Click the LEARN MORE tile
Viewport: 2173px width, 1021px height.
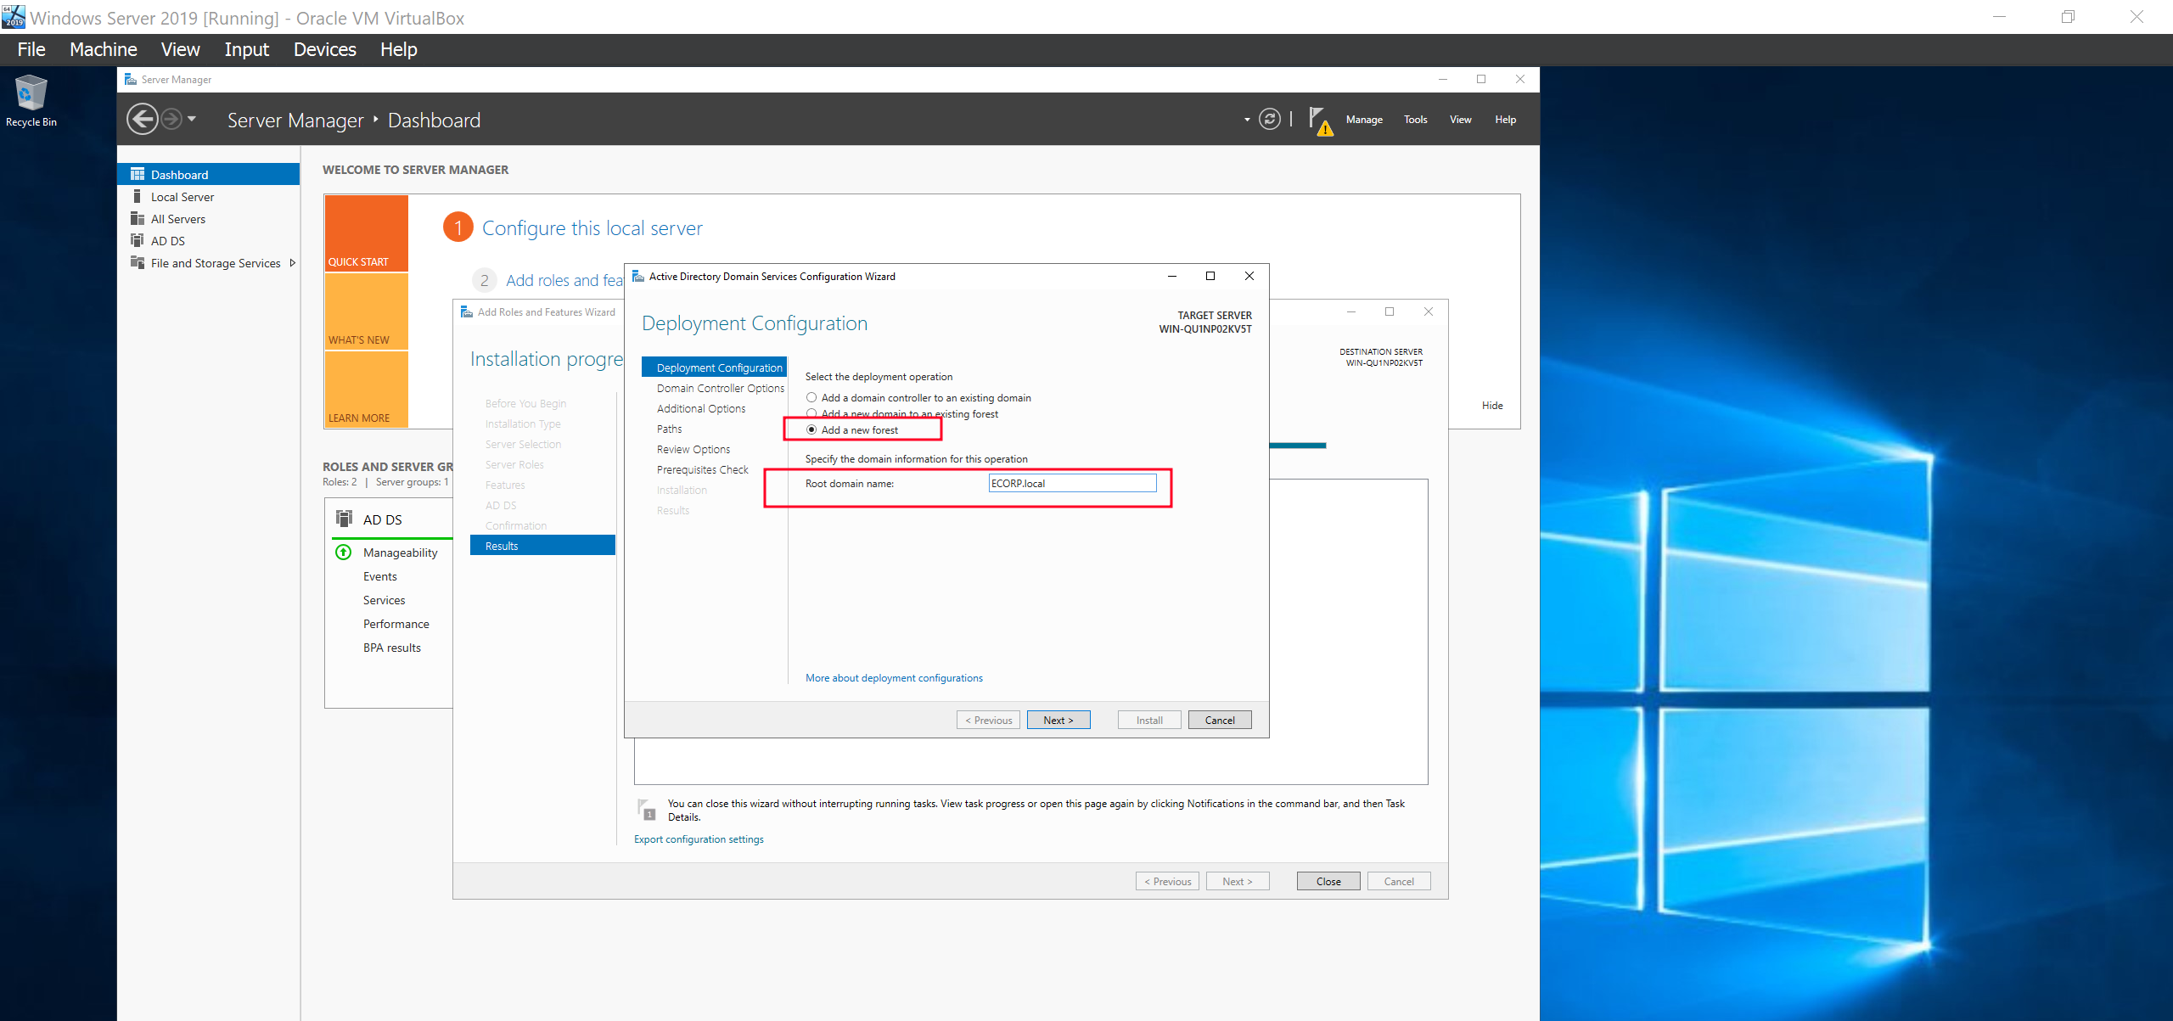[366, 389]
